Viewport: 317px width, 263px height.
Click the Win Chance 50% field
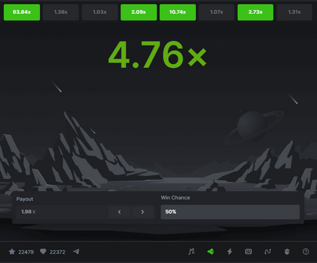tap(230, 212)
